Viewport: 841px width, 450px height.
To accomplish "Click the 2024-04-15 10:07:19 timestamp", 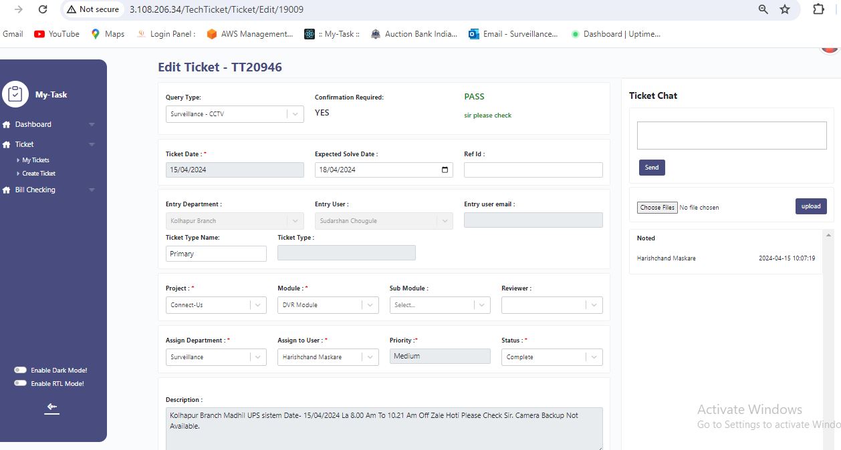I will pyautogui.click(x=787, y=258).
